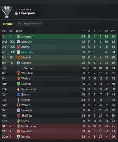
Task: Sort table by GD column header
Action: [x=107, y=31]
